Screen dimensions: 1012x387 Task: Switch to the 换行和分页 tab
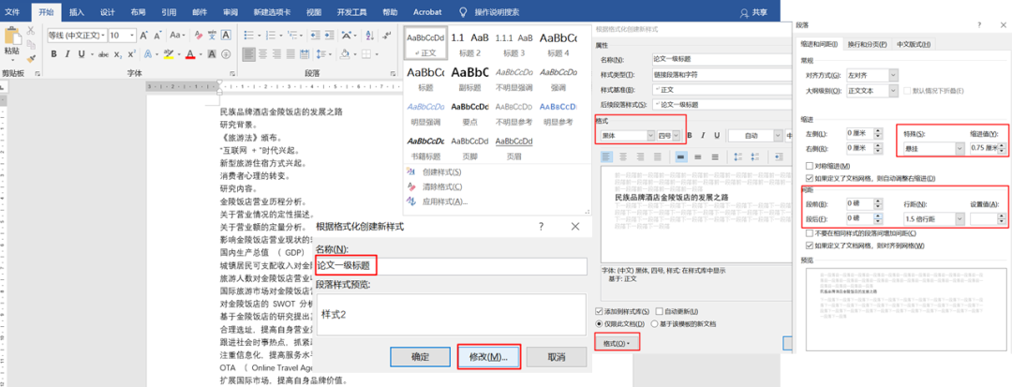click(867, 44)
